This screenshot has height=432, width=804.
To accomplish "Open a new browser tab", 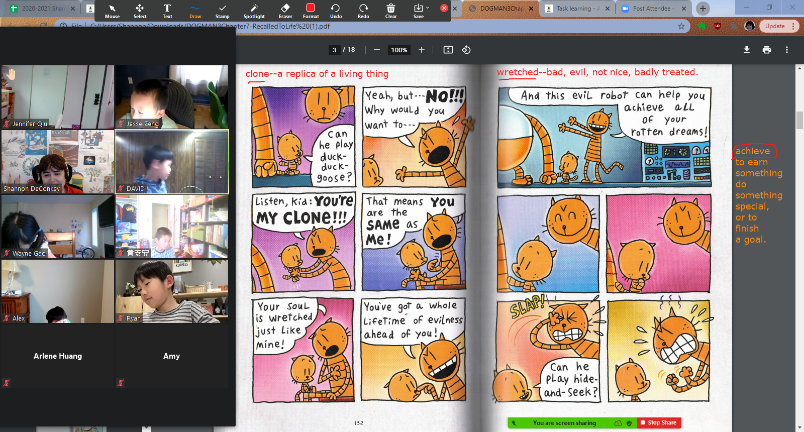I will [703, 9].
